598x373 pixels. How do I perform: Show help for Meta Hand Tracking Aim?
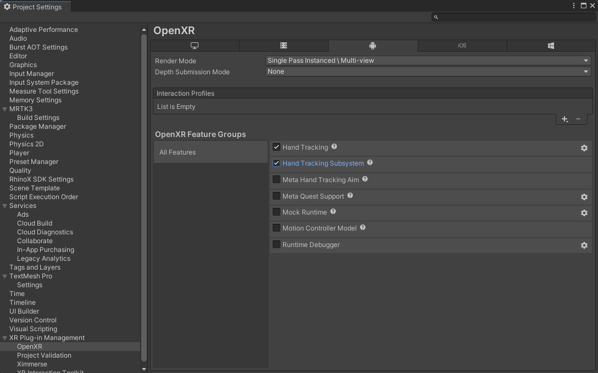point(364,179)
